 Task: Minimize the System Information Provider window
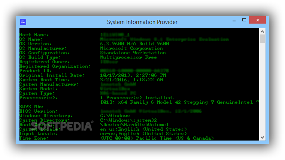[234, 20]
